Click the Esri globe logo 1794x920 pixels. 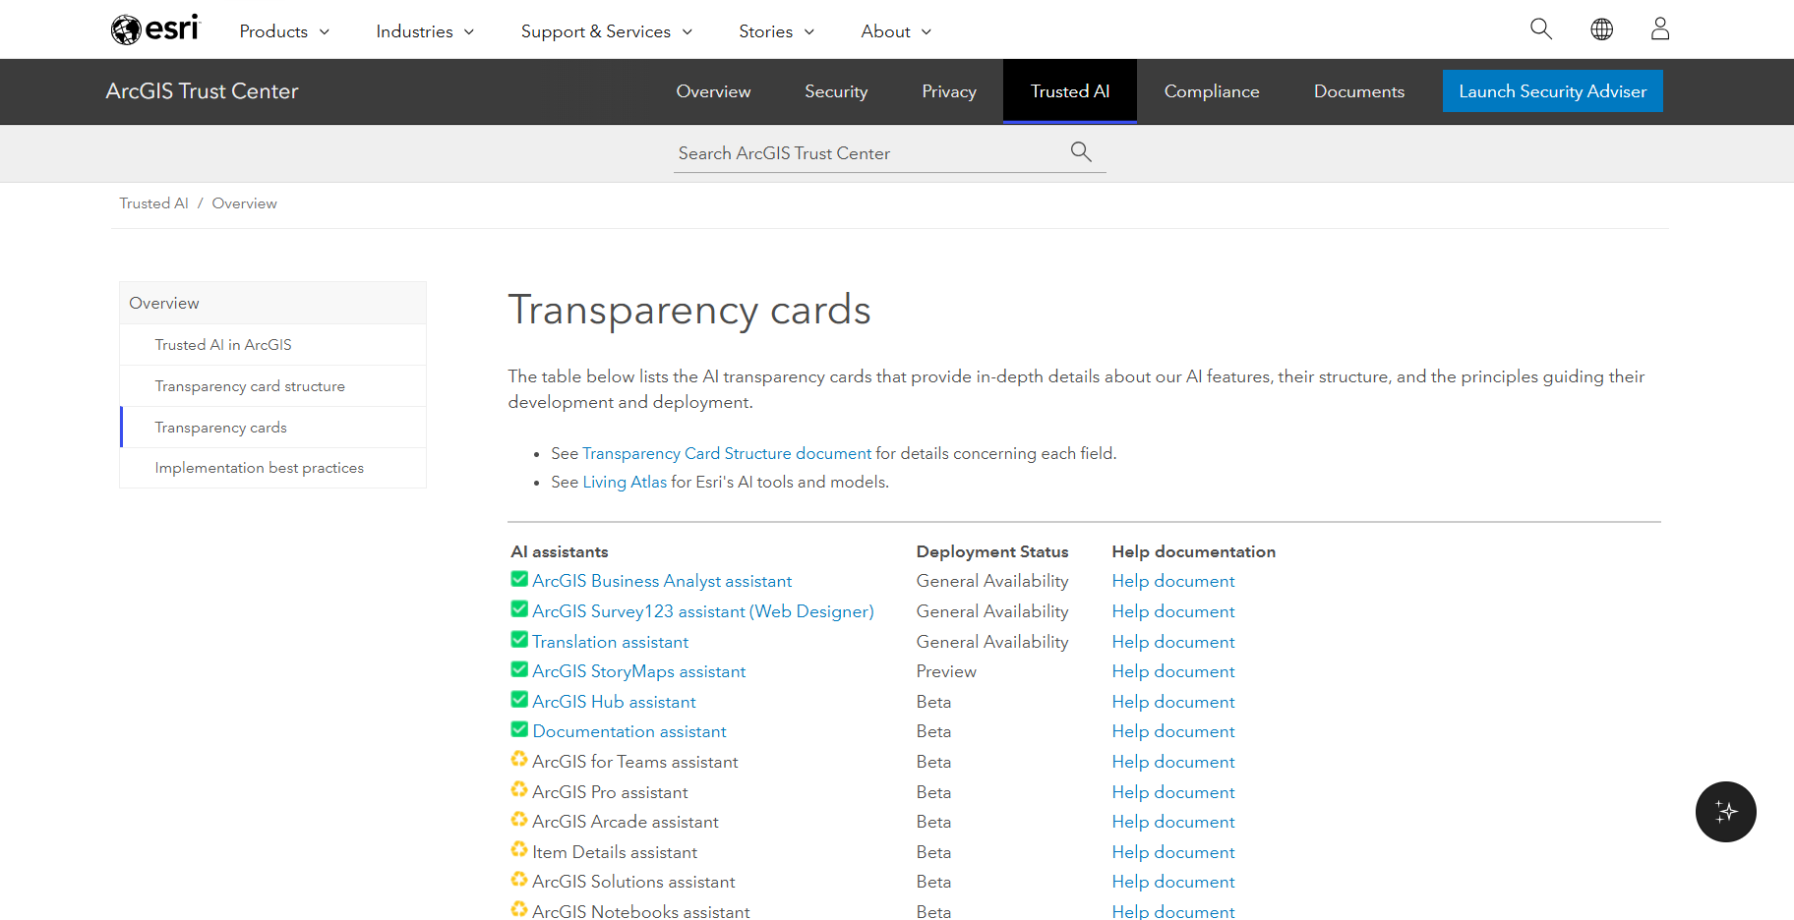(x=154, y=29)
